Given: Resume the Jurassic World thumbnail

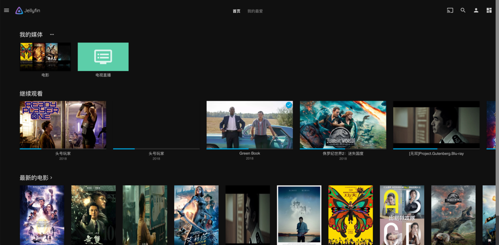Looking at the screenshot, I should (343, 125).
